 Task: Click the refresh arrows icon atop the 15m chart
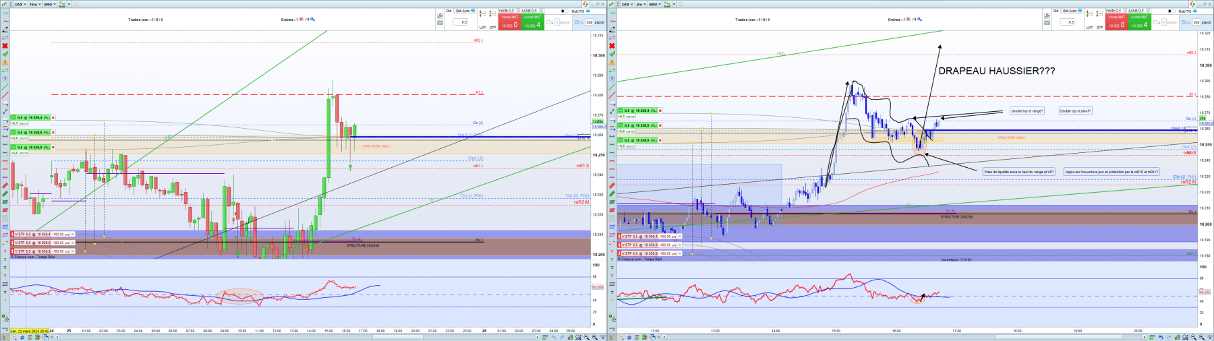(x=586, y=4)
